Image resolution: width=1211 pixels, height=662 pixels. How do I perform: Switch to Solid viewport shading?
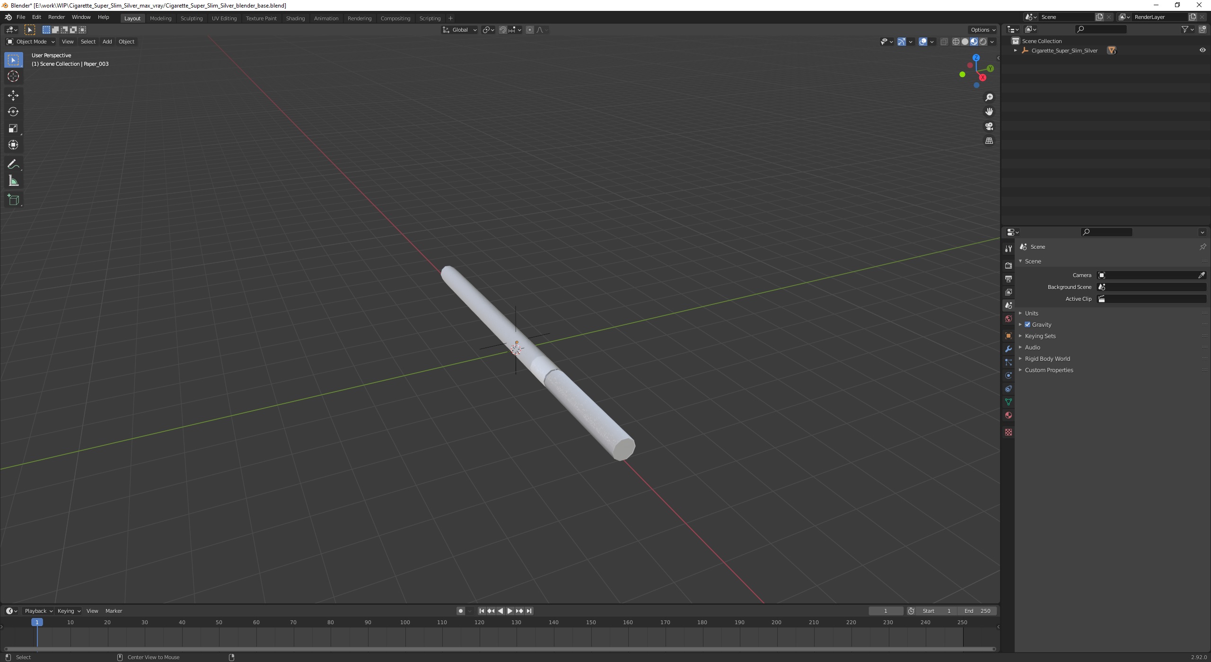pos(965,42)
